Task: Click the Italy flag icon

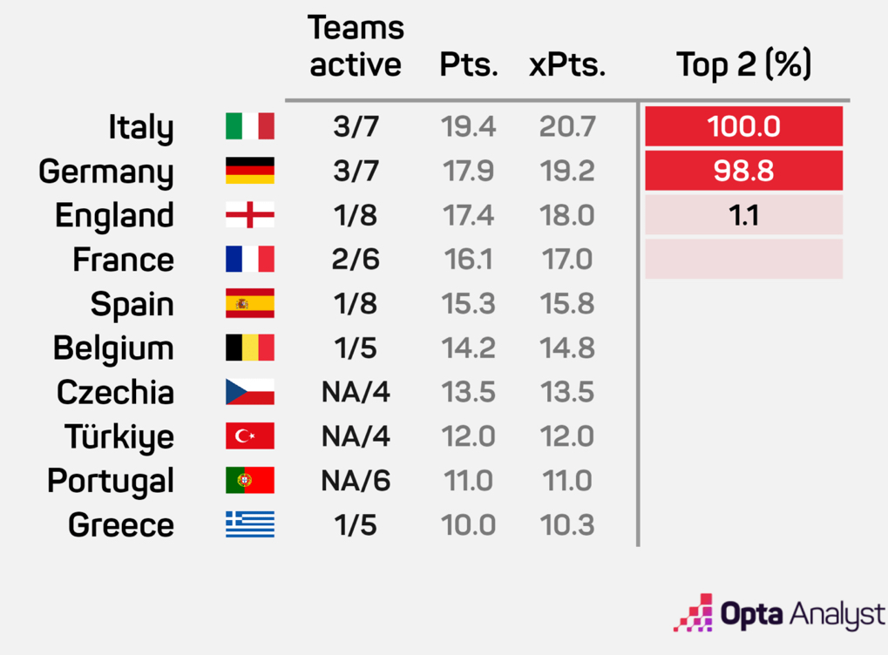Action: (x=249, y=126)
